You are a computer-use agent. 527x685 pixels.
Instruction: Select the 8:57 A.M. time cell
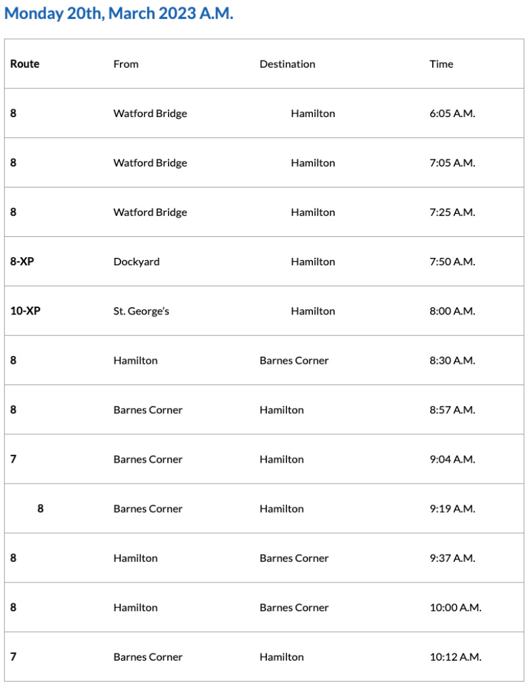coord(452,409)
